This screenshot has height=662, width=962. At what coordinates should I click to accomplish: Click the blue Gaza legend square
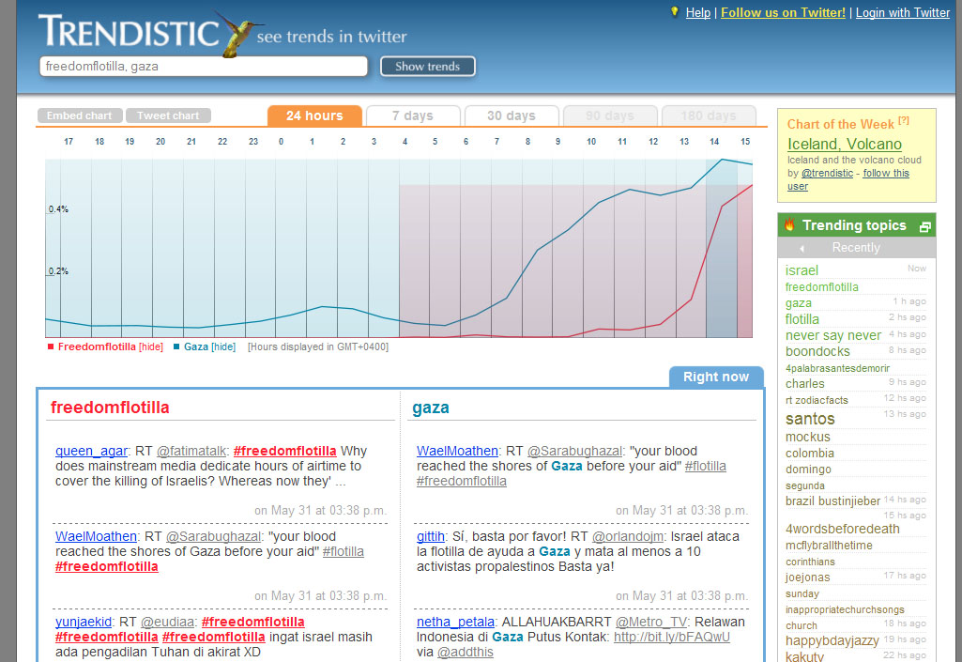point(176,346)
